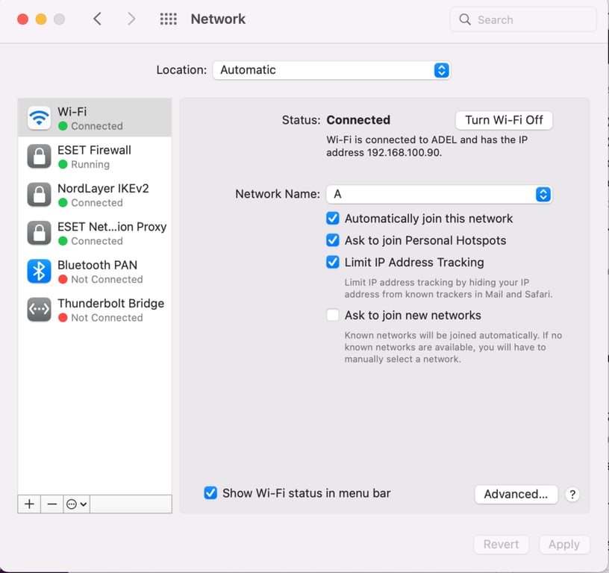Image resolution: width=609 pixels, height=573 pixels.
Task: Open the Advanced settings dialog
Action: click(x=516, y=494)
